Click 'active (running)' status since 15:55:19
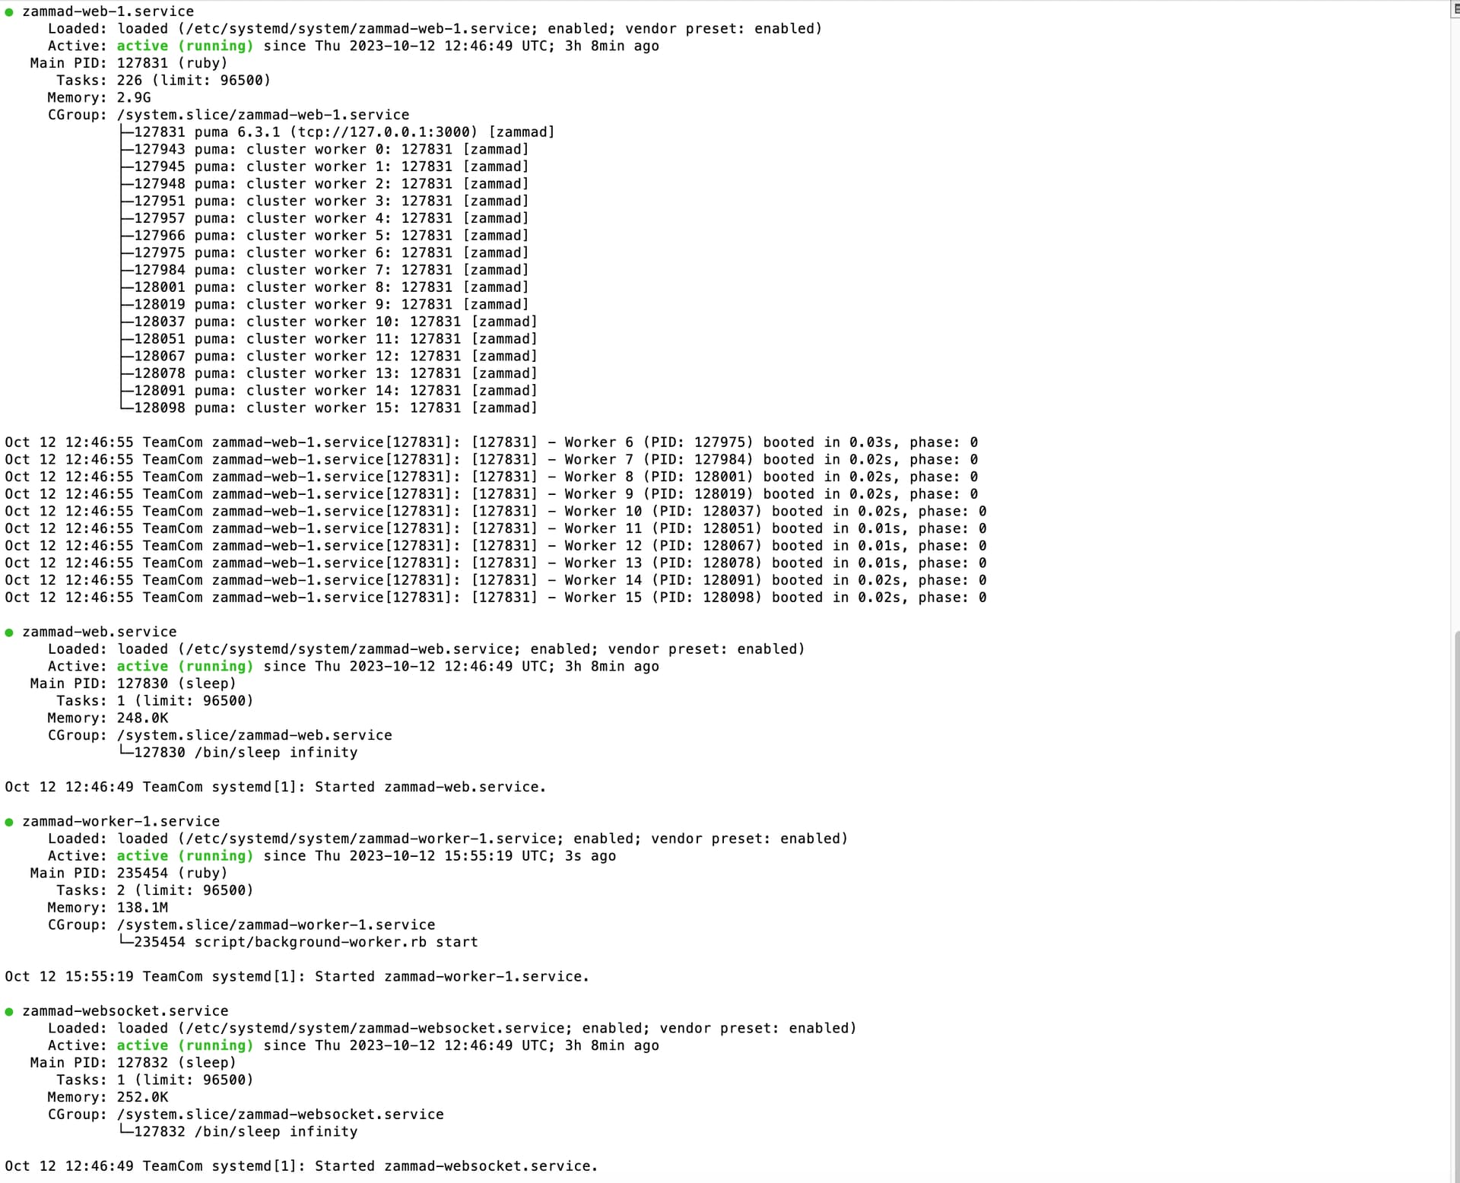This screenshot has width=1460, height=1183. [x=185, y=856]
